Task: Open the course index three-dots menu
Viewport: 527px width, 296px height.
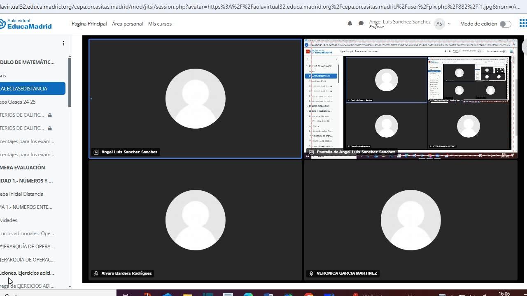Action: coord(63,43)
